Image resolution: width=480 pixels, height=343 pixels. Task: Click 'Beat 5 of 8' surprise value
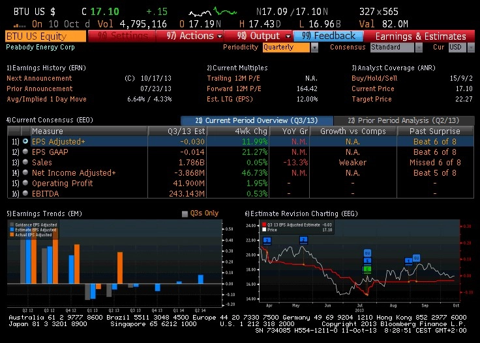coord(435,172)
